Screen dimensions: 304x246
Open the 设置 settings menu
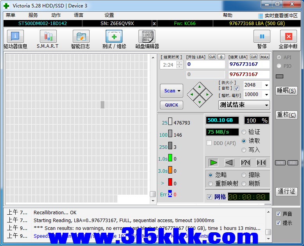[109, 15]
